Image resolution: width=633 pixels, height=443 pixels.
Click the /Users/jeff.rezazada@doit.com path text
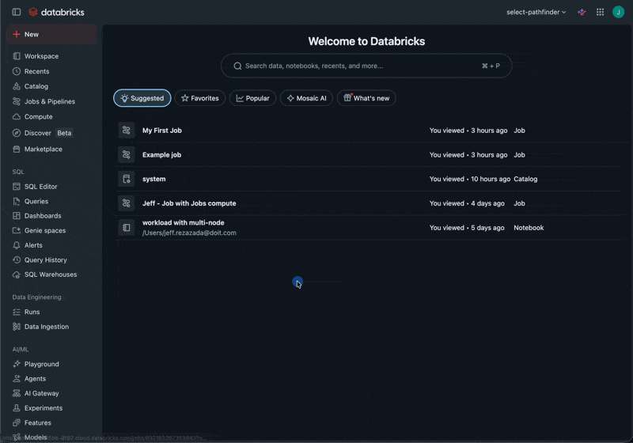click(189, 233)
